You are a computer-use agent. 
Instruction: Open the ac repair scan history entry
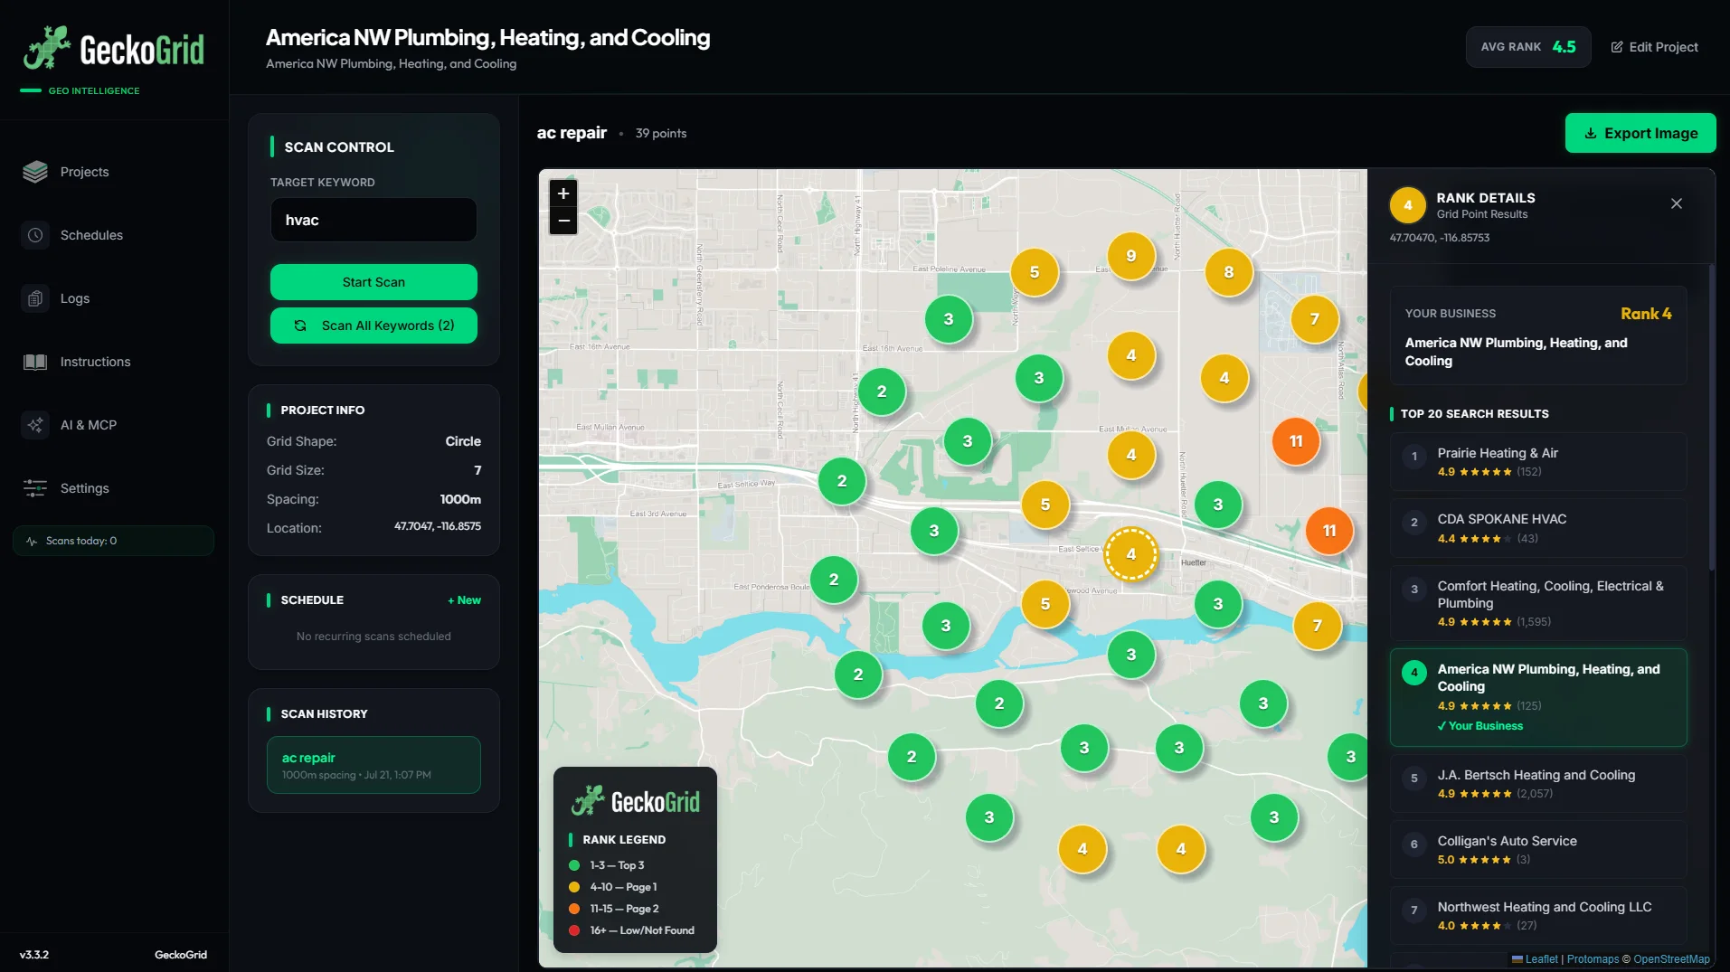point(373,765)
